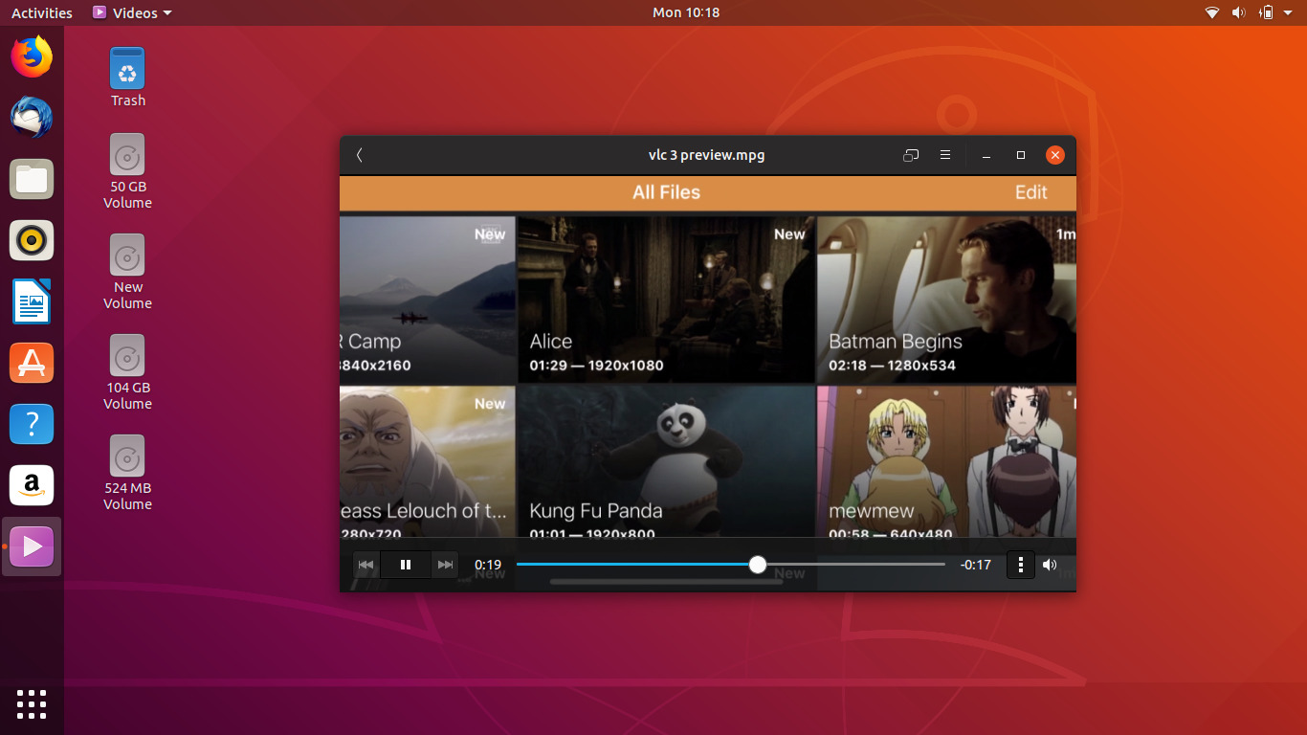Launch the Files manager from the dock

tap(32, 179)
